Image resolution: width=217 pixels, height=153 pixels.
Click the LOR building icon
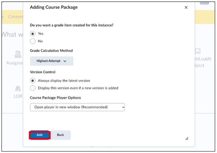pos(18,89)
